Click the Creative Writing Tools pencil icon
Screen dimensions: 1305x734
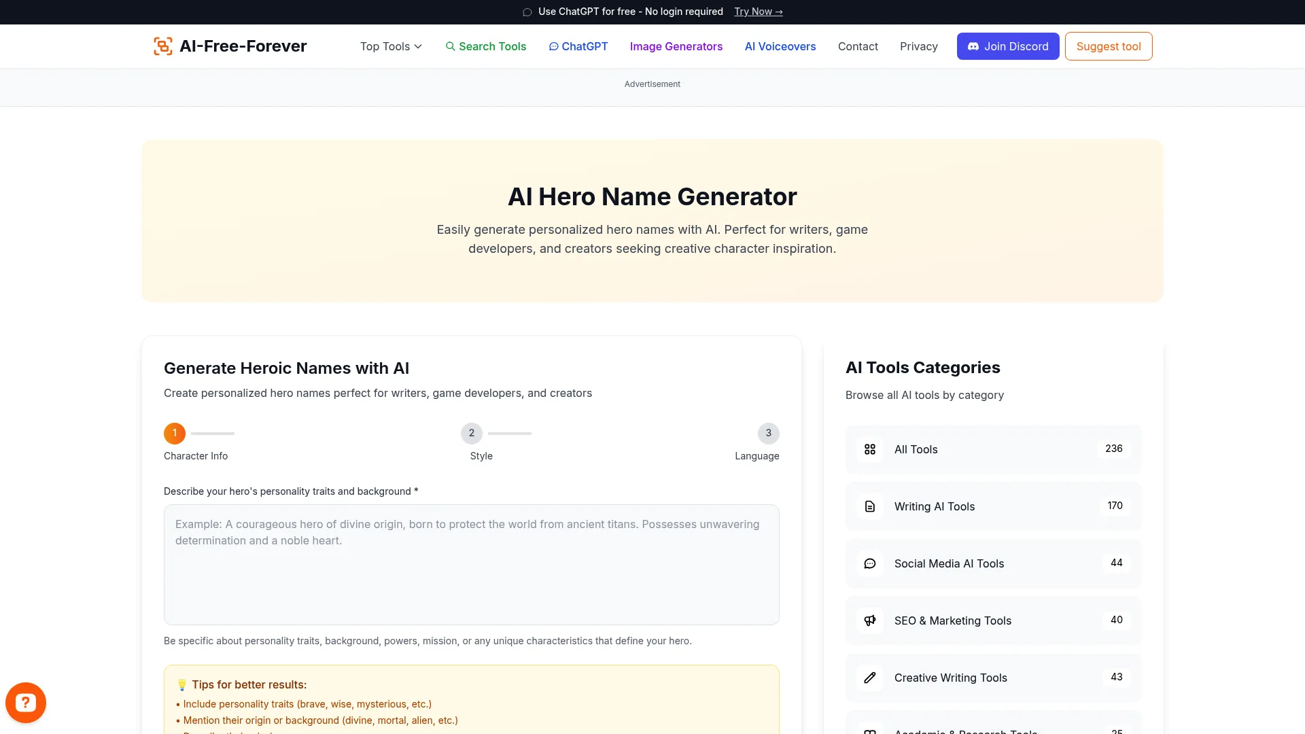[869, 678]
